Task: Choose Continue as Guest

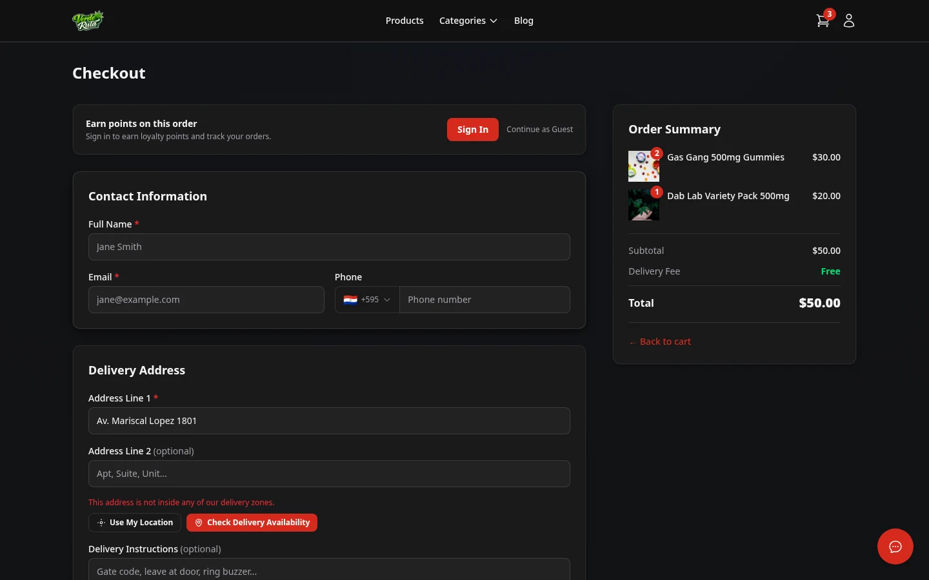Action: pyautogui.click(x=539, y=129)
